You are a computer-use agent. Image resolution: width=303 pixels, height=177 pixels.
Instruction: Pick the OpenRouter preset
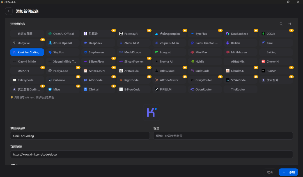(x=205, y=89)
